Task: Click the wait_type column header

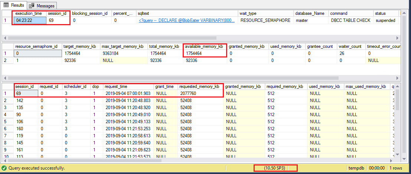Action: 265,13
